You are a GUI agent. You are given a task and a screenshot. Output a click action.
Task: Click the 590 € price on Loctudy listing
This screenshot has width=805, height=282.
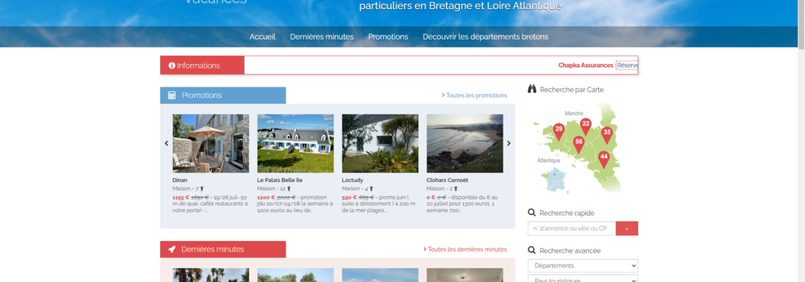point(349,197)
